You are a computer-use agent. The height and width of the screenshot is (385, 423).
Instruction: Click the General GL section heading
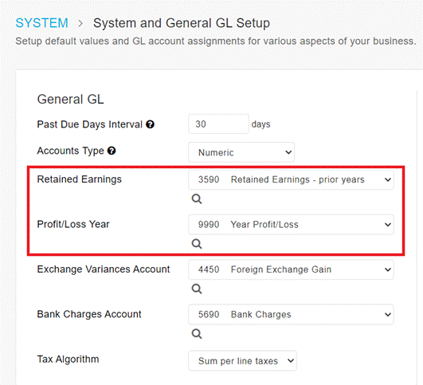[x=70, y=99]
